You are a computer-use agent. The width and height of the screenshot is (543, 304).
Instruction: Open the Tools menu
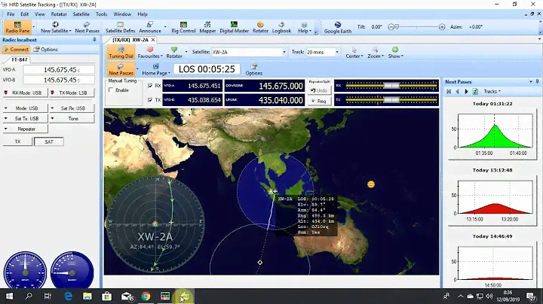pyautogui.click(x=101, y=14)
